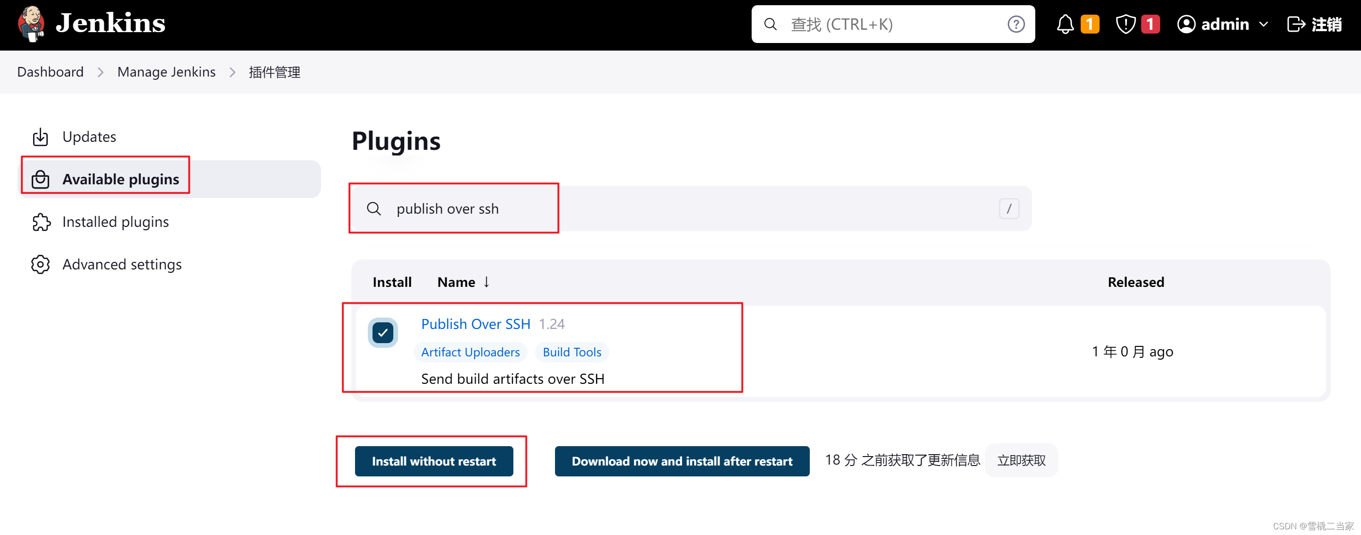Image resolution: width=1361 pixels, height=535 pixels.
Task: Click the Plugins page heading
Action: pyautogui.click(x=396, y=141)
